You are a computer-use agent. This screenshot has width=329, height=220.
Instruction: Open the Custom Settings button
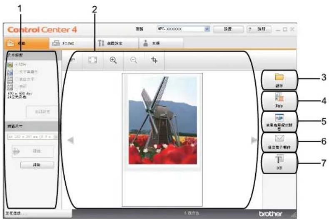click(42, 112)
